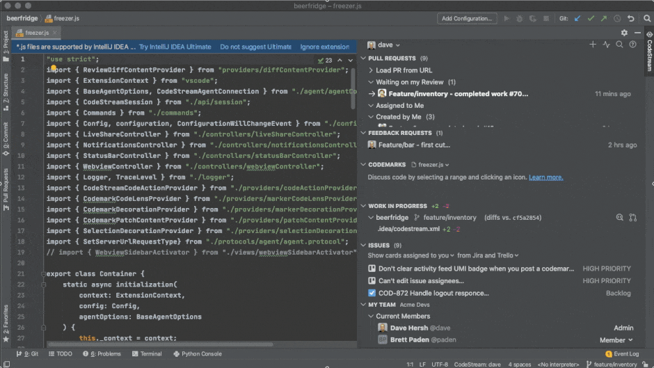Click the editor vertical scrollbar
This screenshot has height=368, width=654.
coord(353,90)
